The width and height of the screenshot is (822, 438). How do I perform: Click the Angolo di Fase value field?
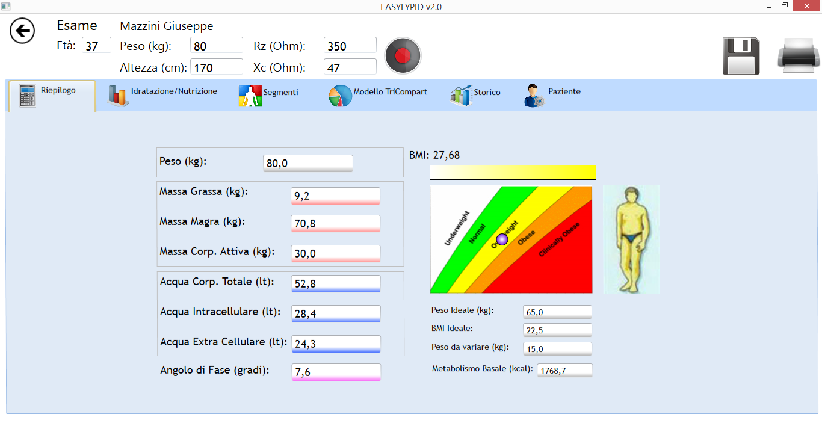tap(336, 372)
